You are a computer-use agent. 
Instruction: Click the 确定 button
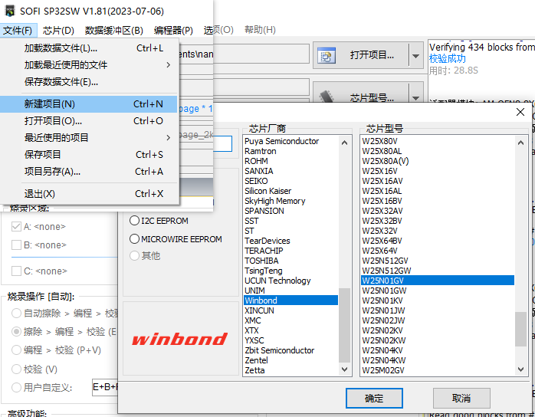(374, 399)
